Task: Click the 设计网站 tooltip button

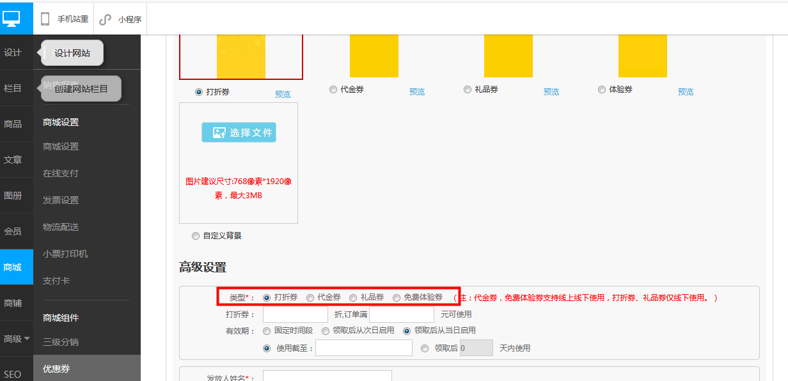Action: click(x=72, y=53)
